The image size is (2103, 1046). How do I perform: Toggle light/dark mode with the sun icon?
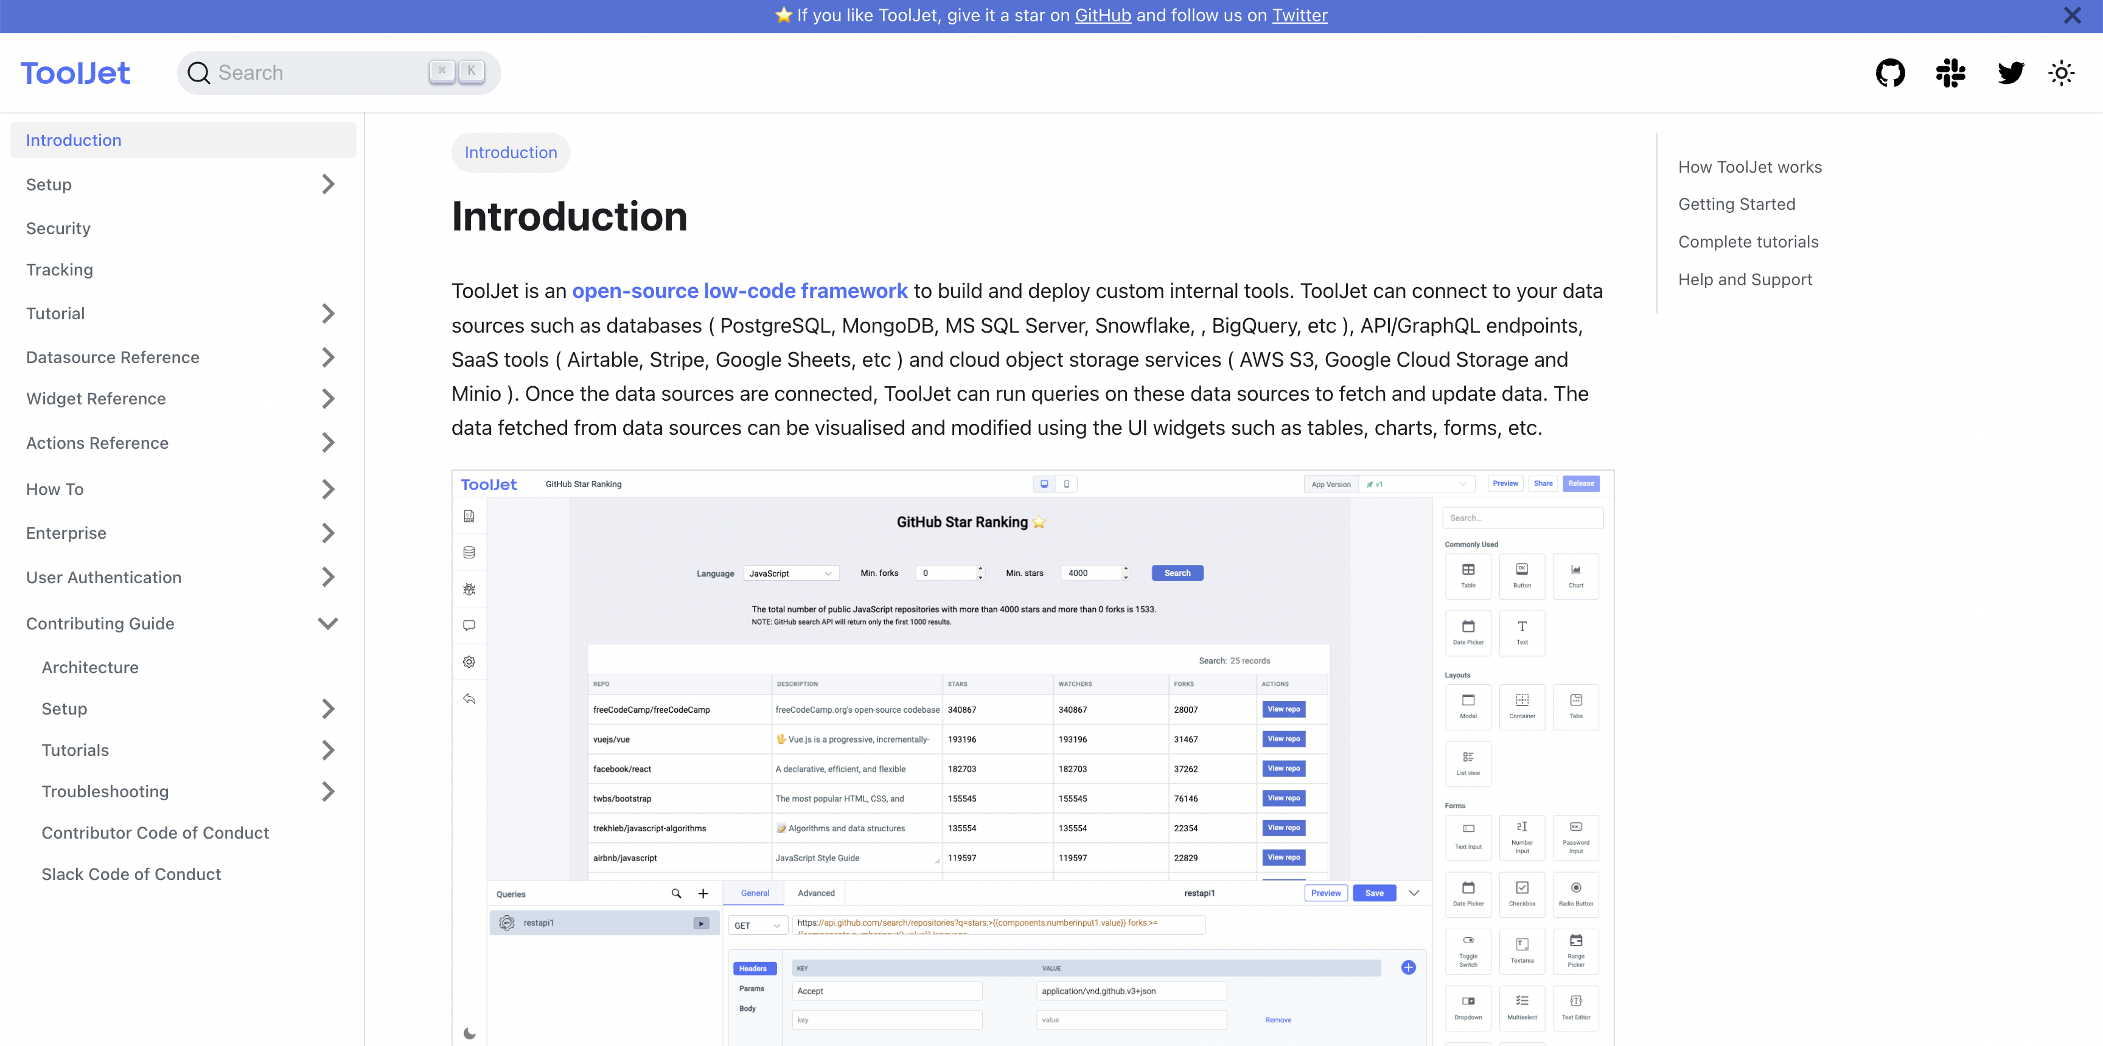[x=2062, y=74]
